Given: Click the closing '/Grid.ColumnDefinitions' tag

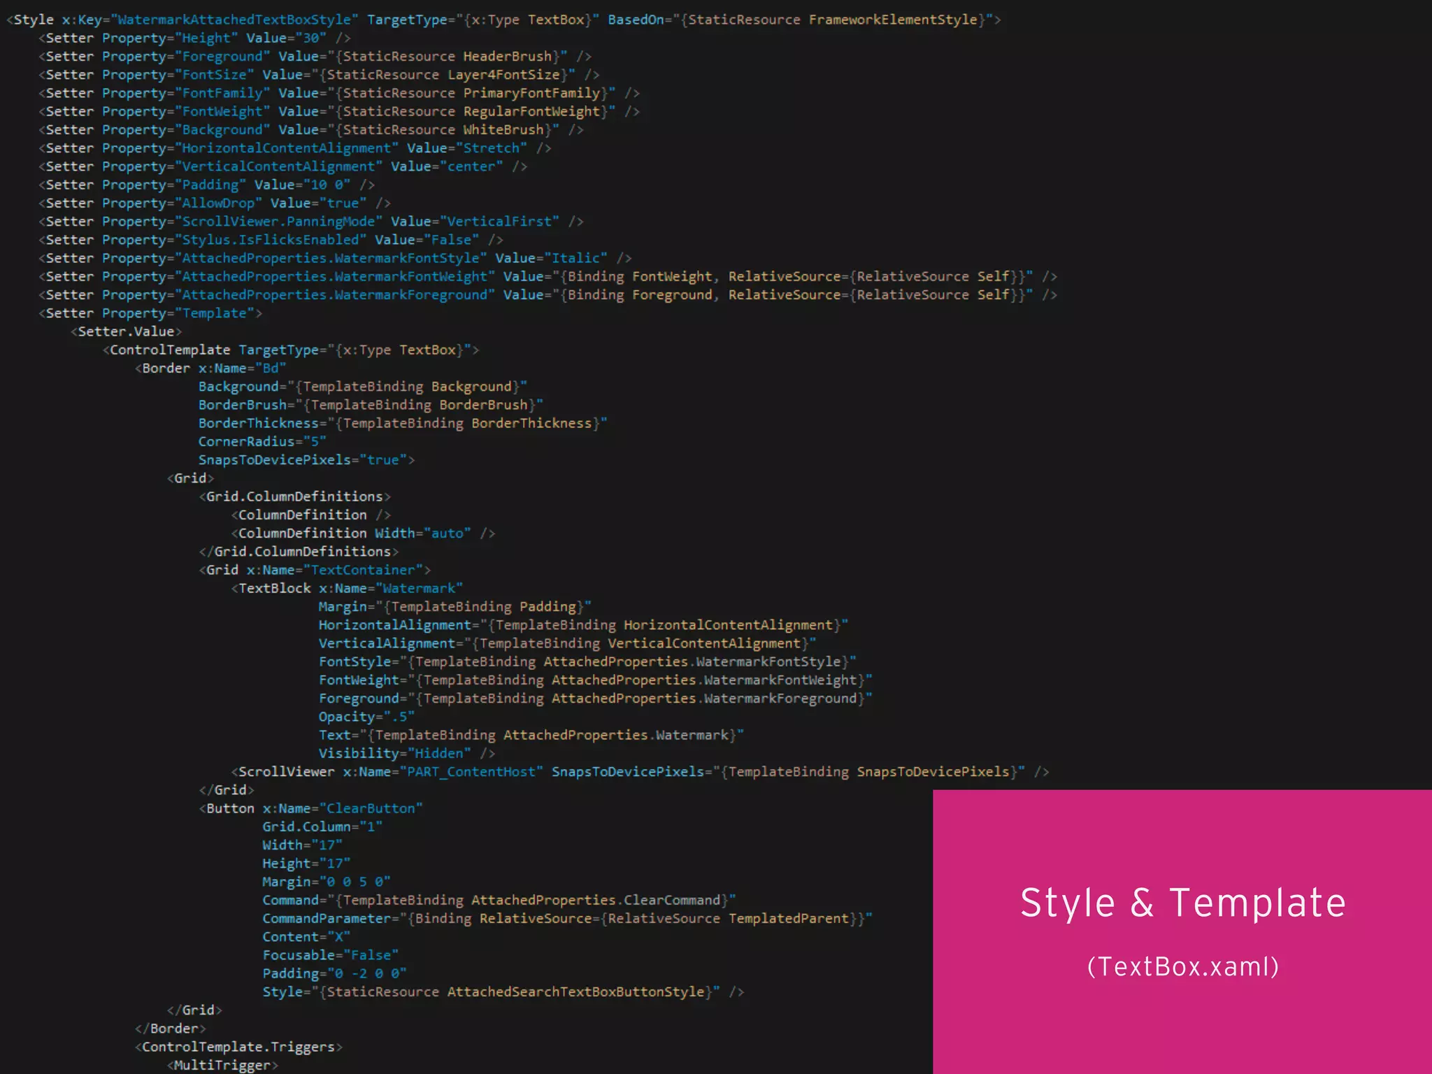Looking at the screenshot, I should tap(299, 552).
